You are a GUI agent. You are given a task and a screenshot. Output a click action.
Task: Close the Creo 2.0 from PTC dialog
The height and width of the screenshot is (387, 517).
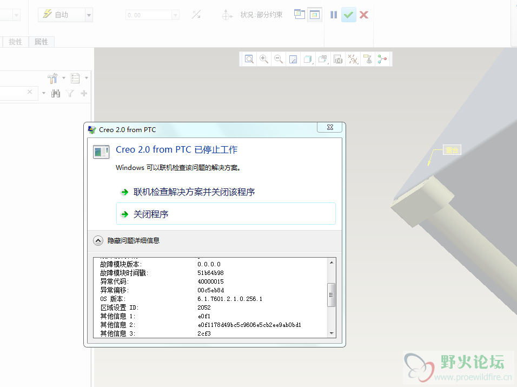click(330, 127)
